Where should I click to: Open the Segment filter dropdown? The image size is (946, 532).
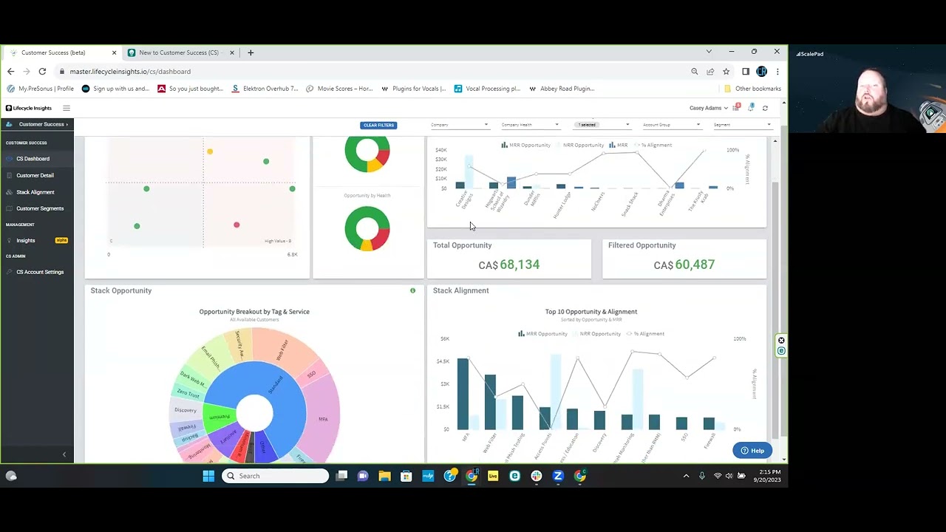(x=743, y=125)
